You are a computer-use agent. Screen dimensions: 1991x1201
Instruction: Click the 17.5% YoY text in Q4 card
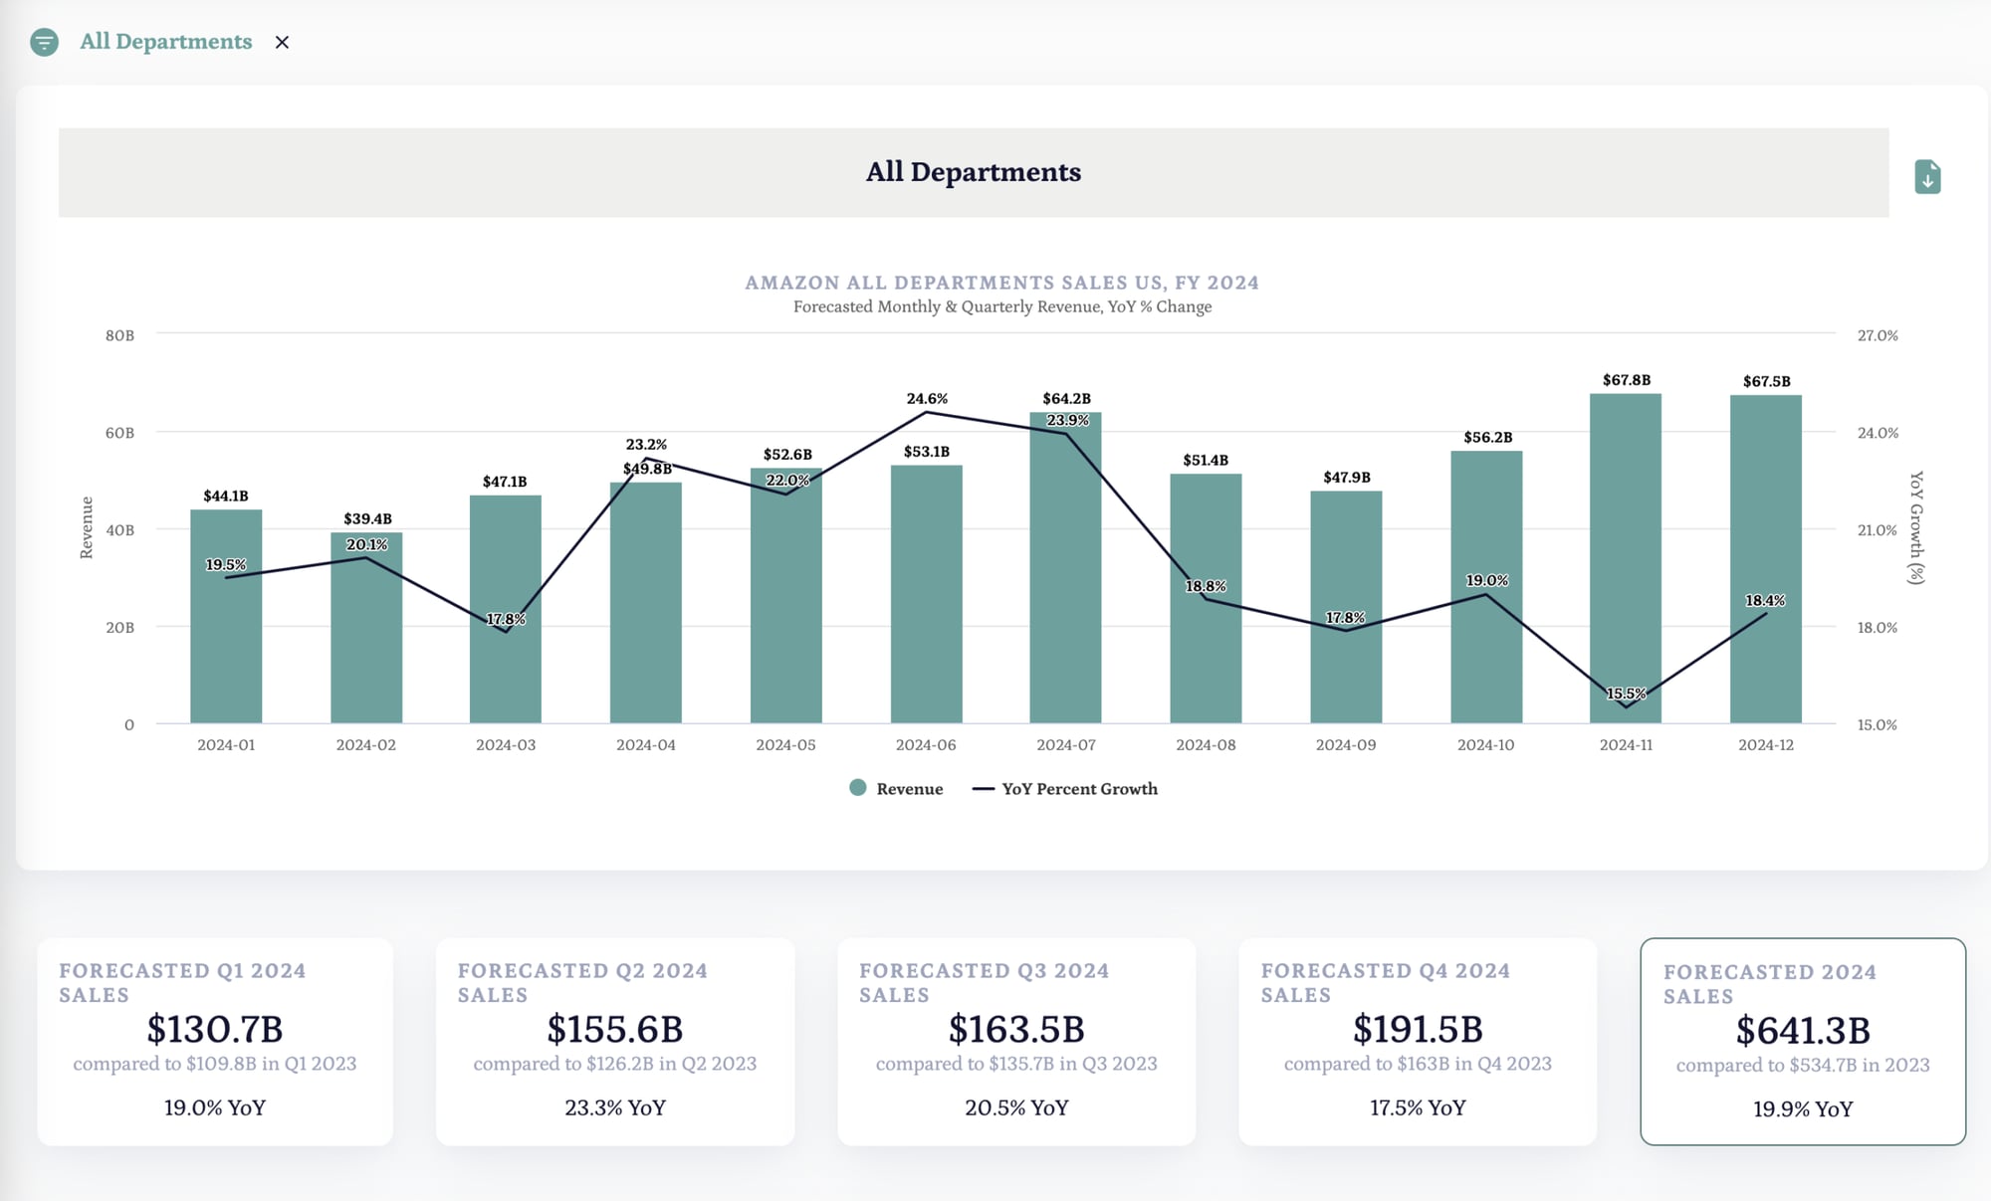1418,1107
